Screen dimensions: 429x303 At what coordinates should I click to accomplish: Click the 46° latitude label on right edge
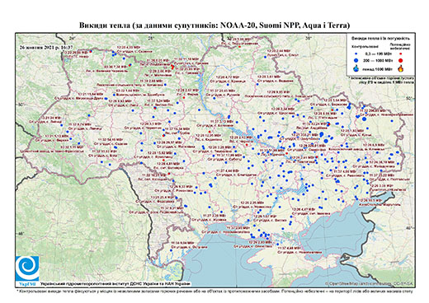tap(410, 228)
